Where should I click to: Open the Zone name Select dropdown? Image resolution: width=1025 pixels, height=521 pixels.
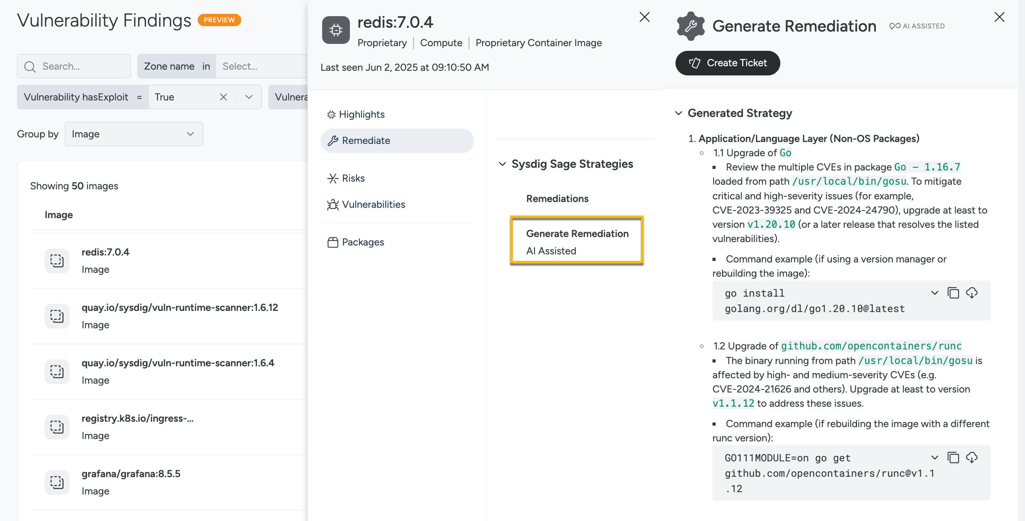(262, 66)
